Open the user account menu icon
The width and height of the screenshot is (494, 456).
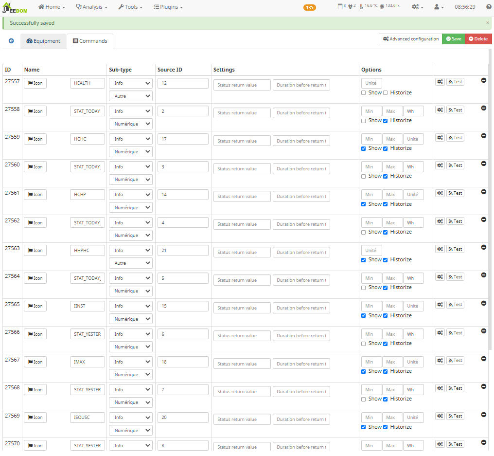pos(439,7)
